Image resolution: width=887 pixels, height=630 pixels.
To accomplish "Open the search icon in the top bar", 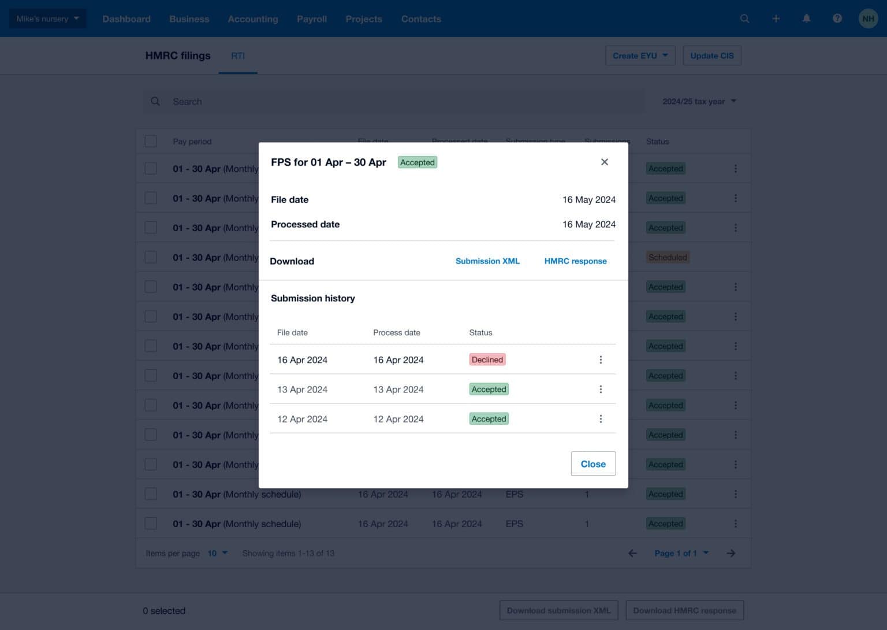I will (744, 18).
